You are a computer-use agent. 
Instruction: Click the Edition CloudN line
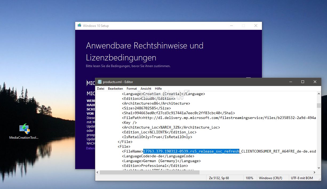click(149, 98)
